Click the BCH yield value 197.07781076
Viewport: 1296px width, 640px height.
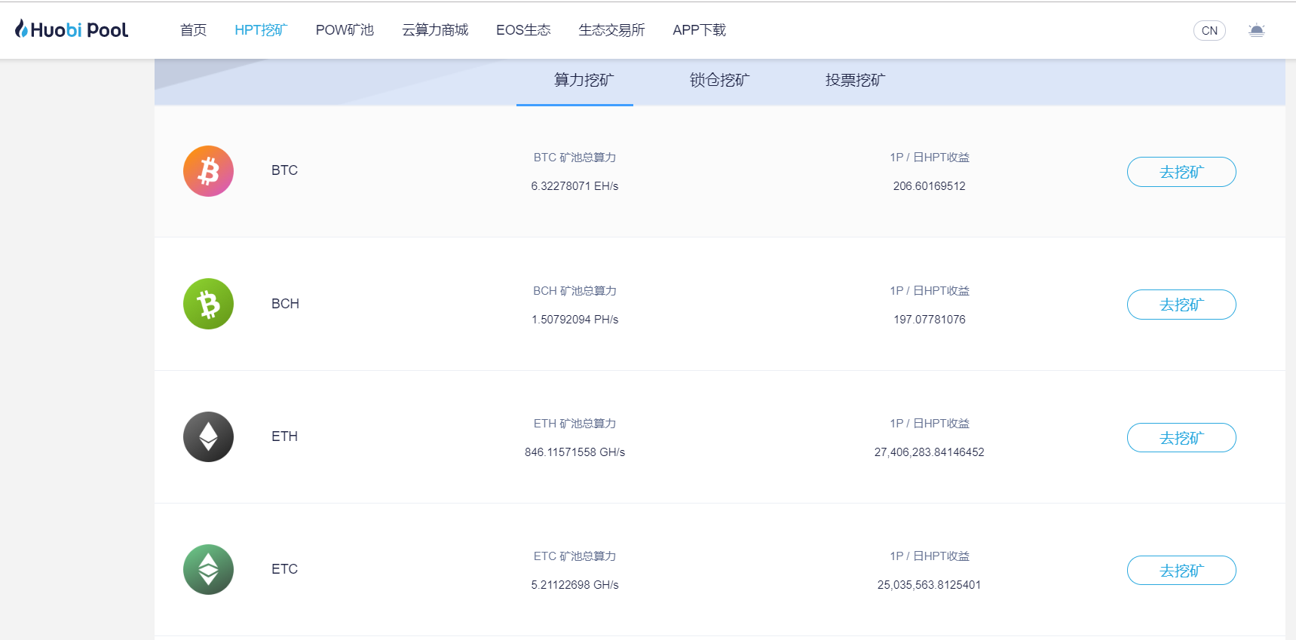pyautogui.click(x=929, y=320)
